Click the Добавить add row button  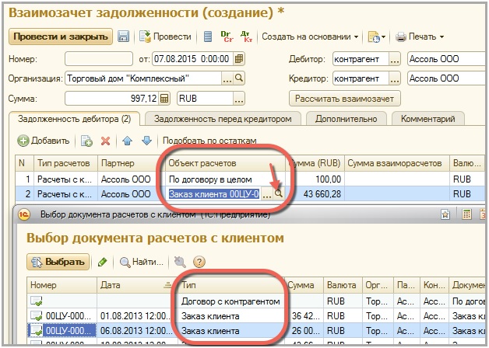pyautogui.click(x=44, y=141)
